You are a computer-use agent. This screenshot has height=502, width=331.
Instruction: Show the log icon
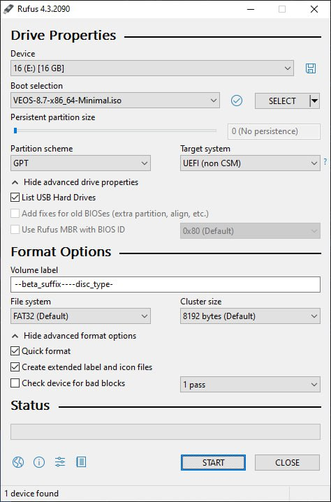pyautogui.click(x=81, y=462)
